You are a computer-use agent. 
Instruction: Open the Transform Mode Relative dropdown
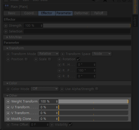coord(48,54)
